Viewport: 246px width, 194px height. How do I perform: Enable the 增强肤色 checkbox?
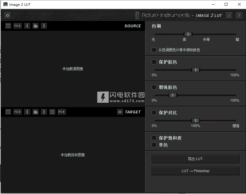(154, 87)
